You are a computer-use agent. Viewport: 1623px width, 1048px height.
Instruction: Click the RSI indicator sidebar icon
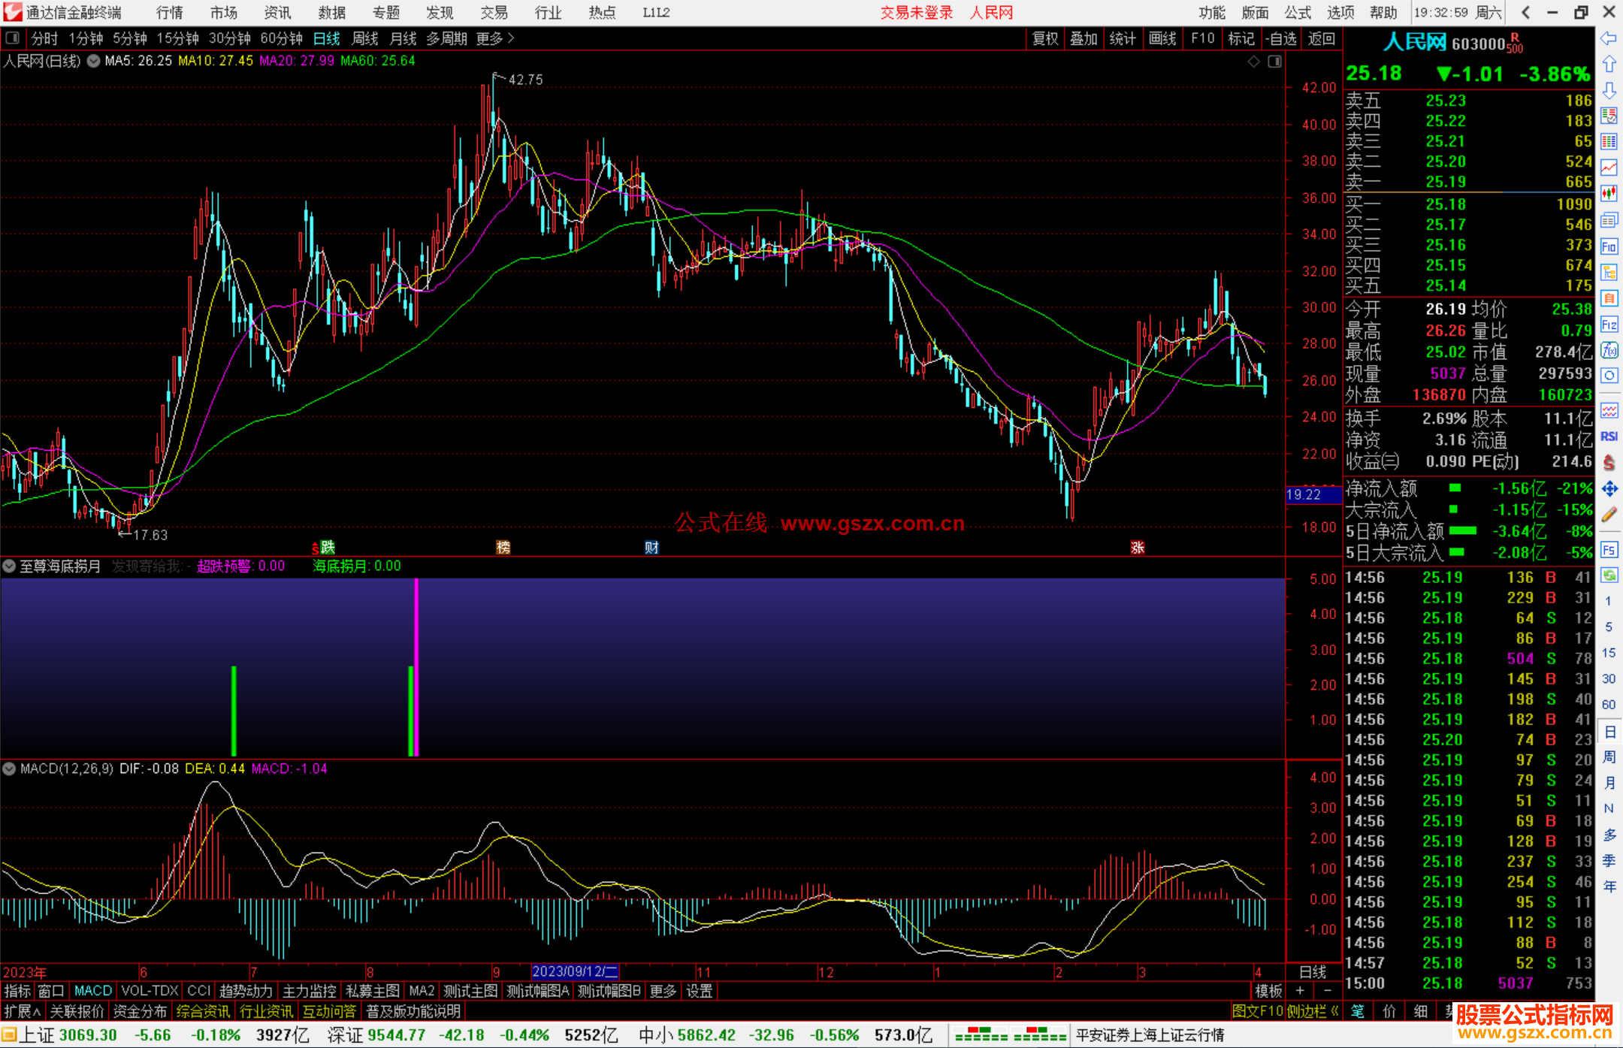point(1609,436)
